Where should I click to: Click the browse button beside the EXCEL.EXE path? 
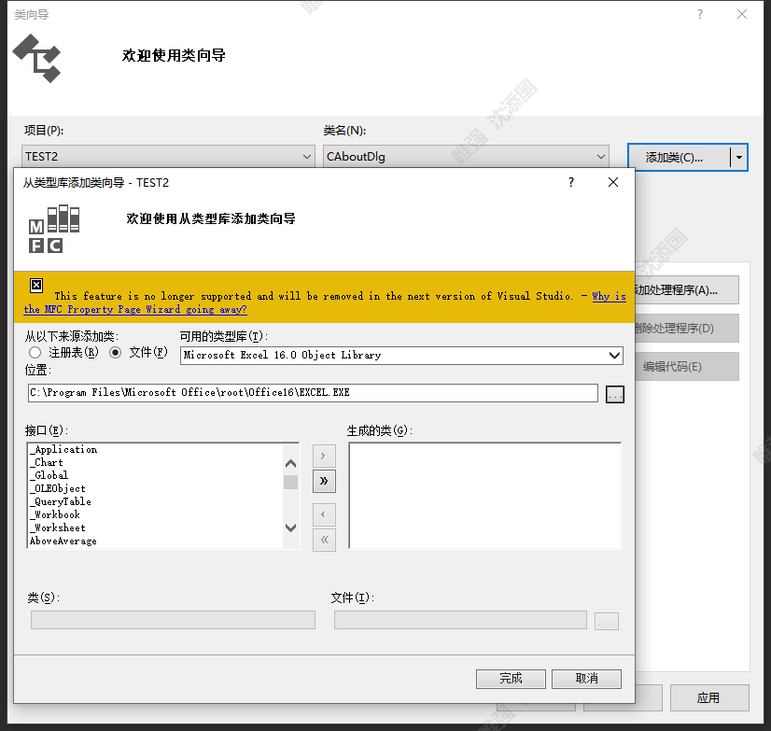[614, 393]
